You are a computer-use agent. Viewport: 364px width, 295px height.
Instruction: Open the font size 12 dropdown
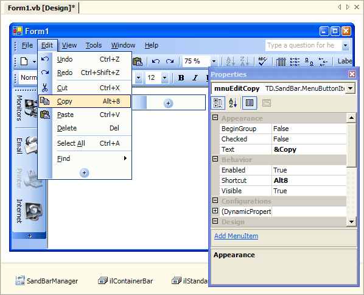coord(164,77)
